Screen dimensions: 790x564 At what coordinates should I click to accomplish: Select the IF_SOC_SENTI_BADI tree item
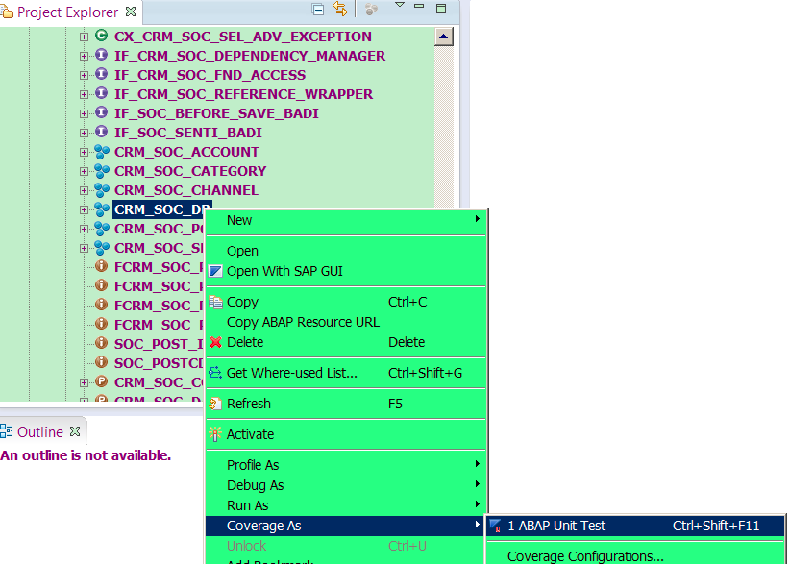coord(188,133)
